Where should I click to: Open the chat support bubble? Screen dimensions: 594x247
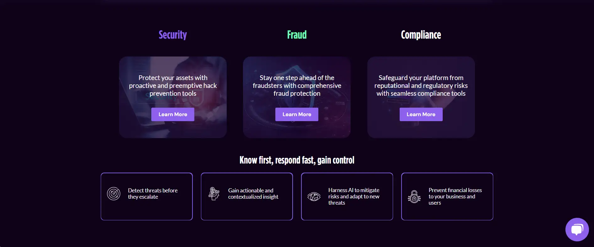coord(577,229)
